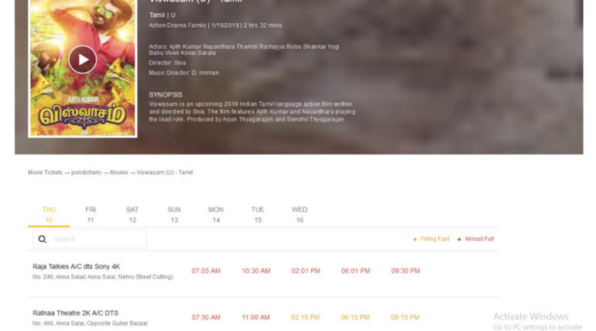The height and width of the screenshot is (331, 596).
Task: Play the Viswasam trailer on poster
Action: click(82, 59)
